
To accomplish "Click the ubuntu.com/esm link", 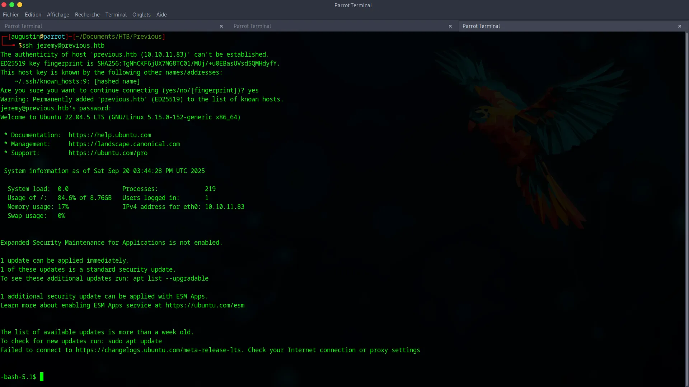I will tap(205, 305).
